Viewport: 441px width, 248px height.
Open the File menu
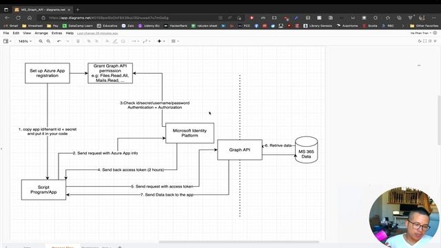click(x=6, y=33)
